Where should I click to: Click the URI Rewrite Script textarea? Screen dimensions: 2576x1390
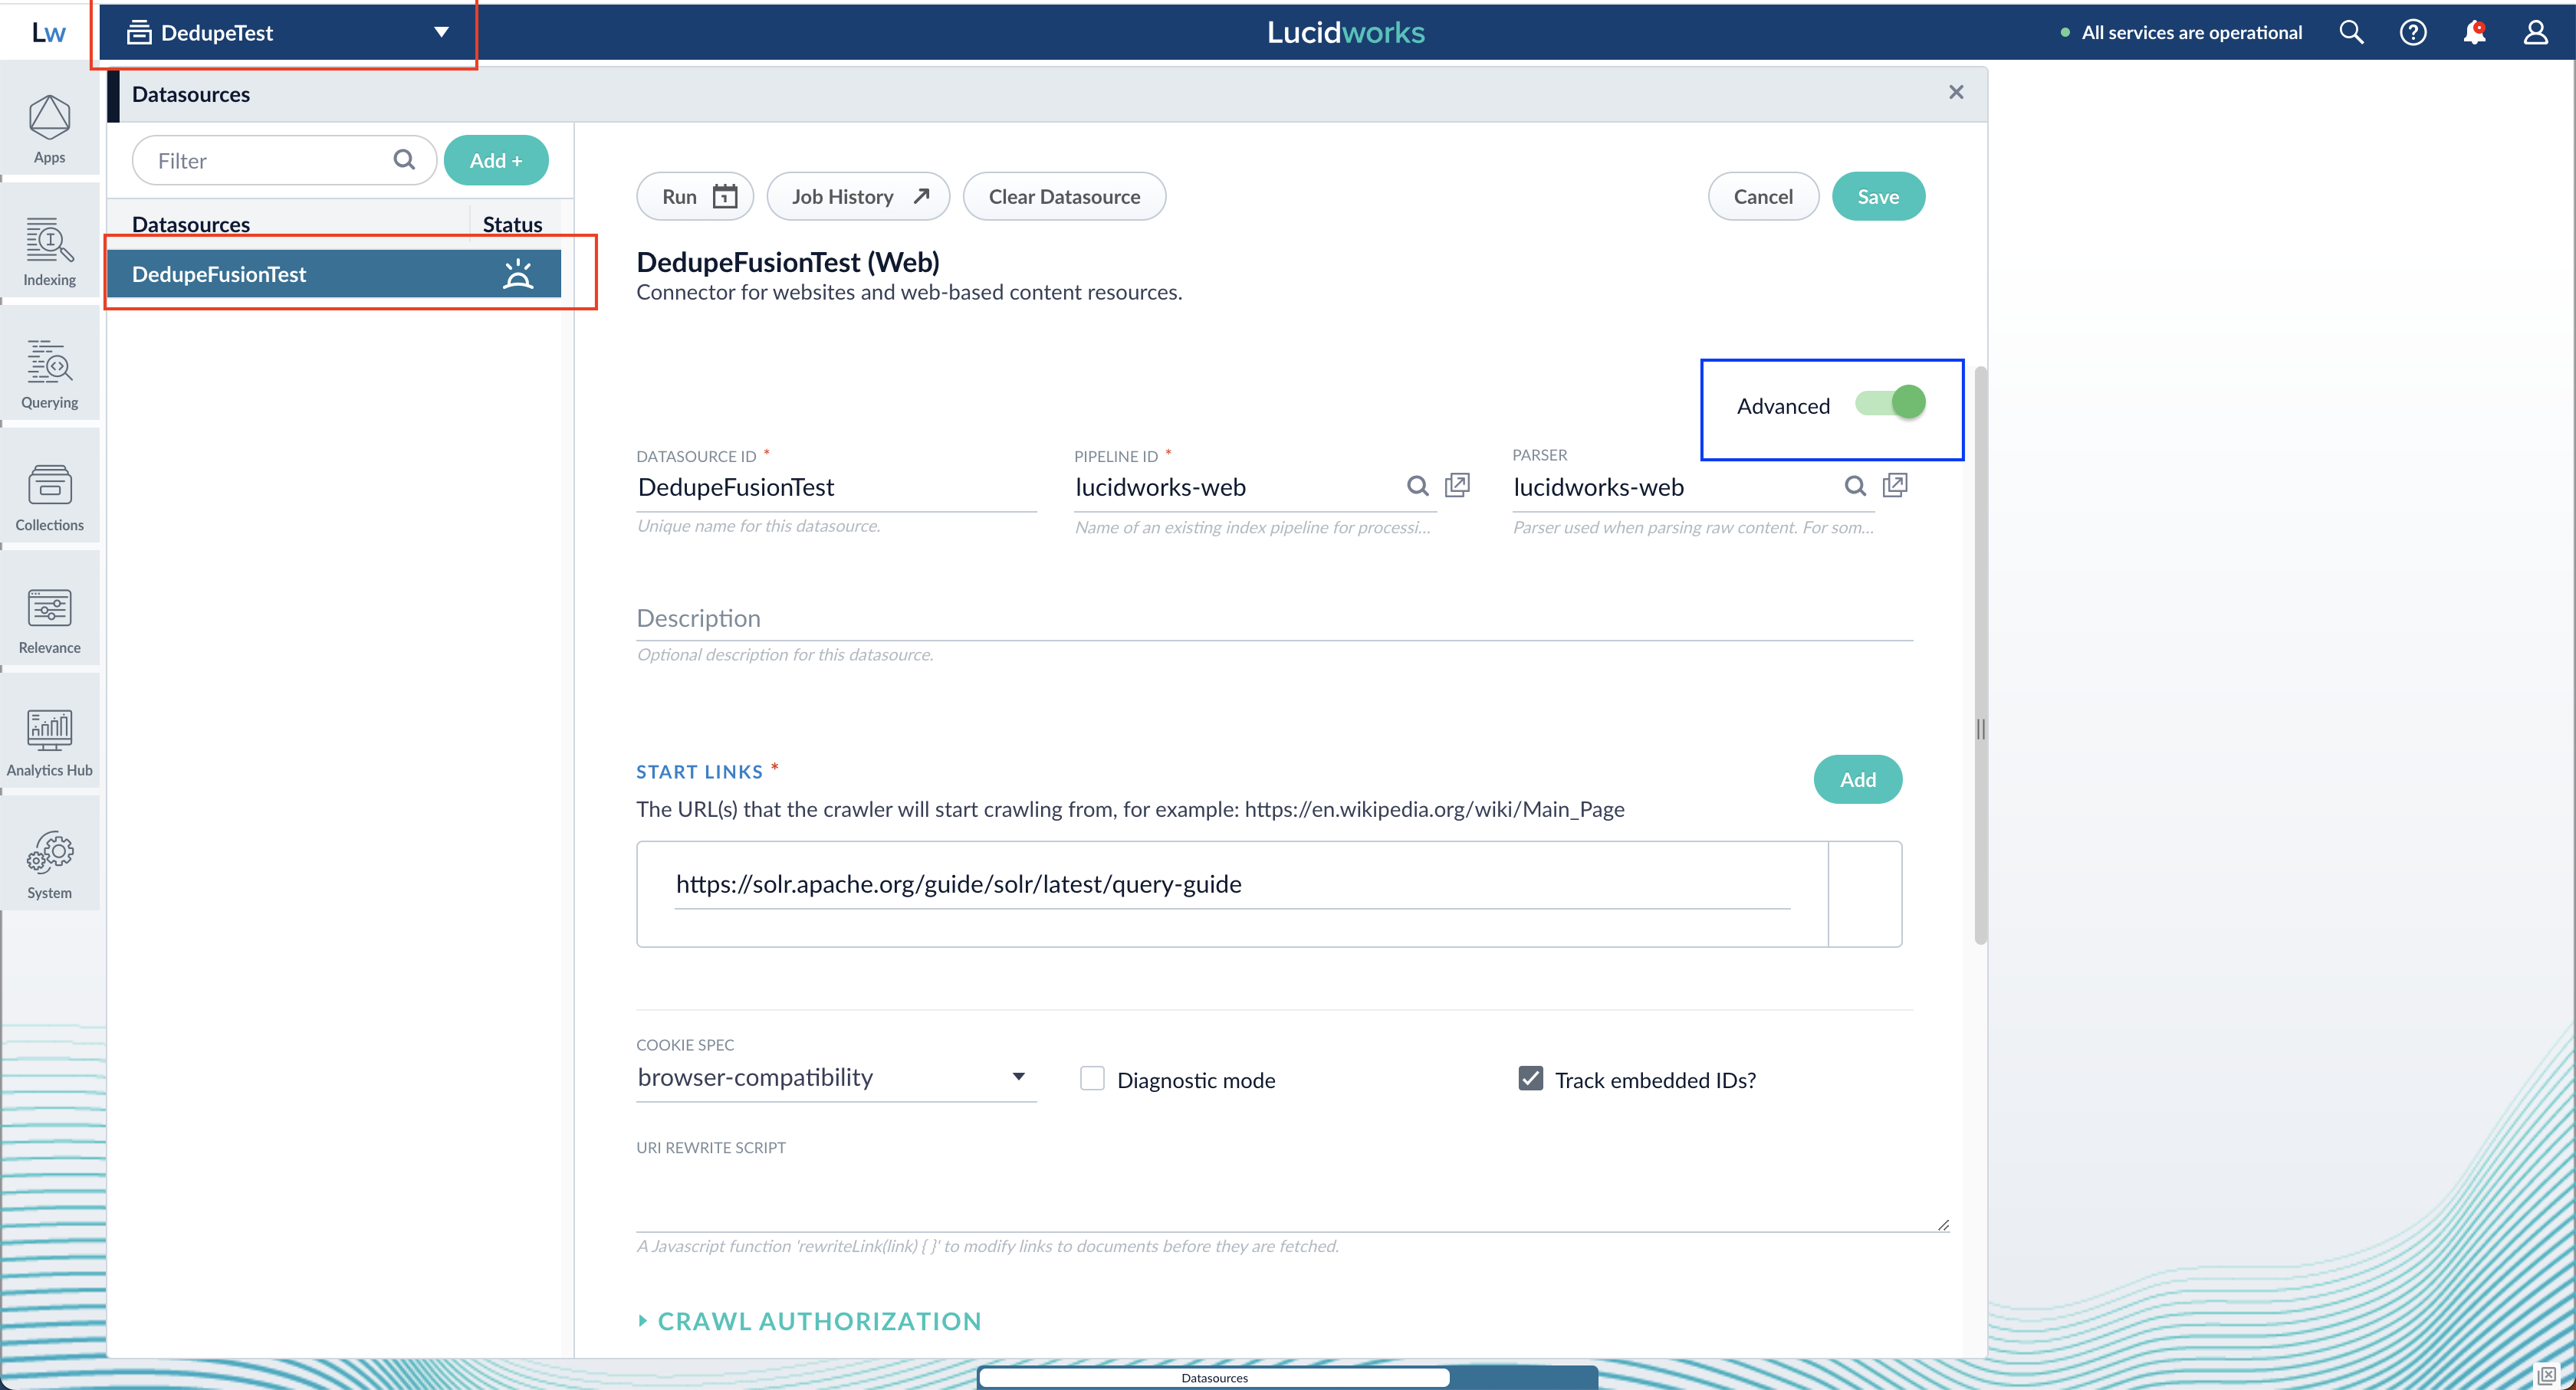pos(1292,1196)
